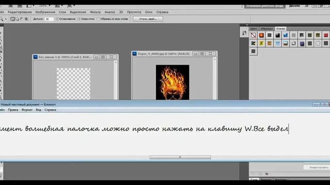Open the Редактирование menu
This screenshot has height=185, width=330.
pos(20,12)
